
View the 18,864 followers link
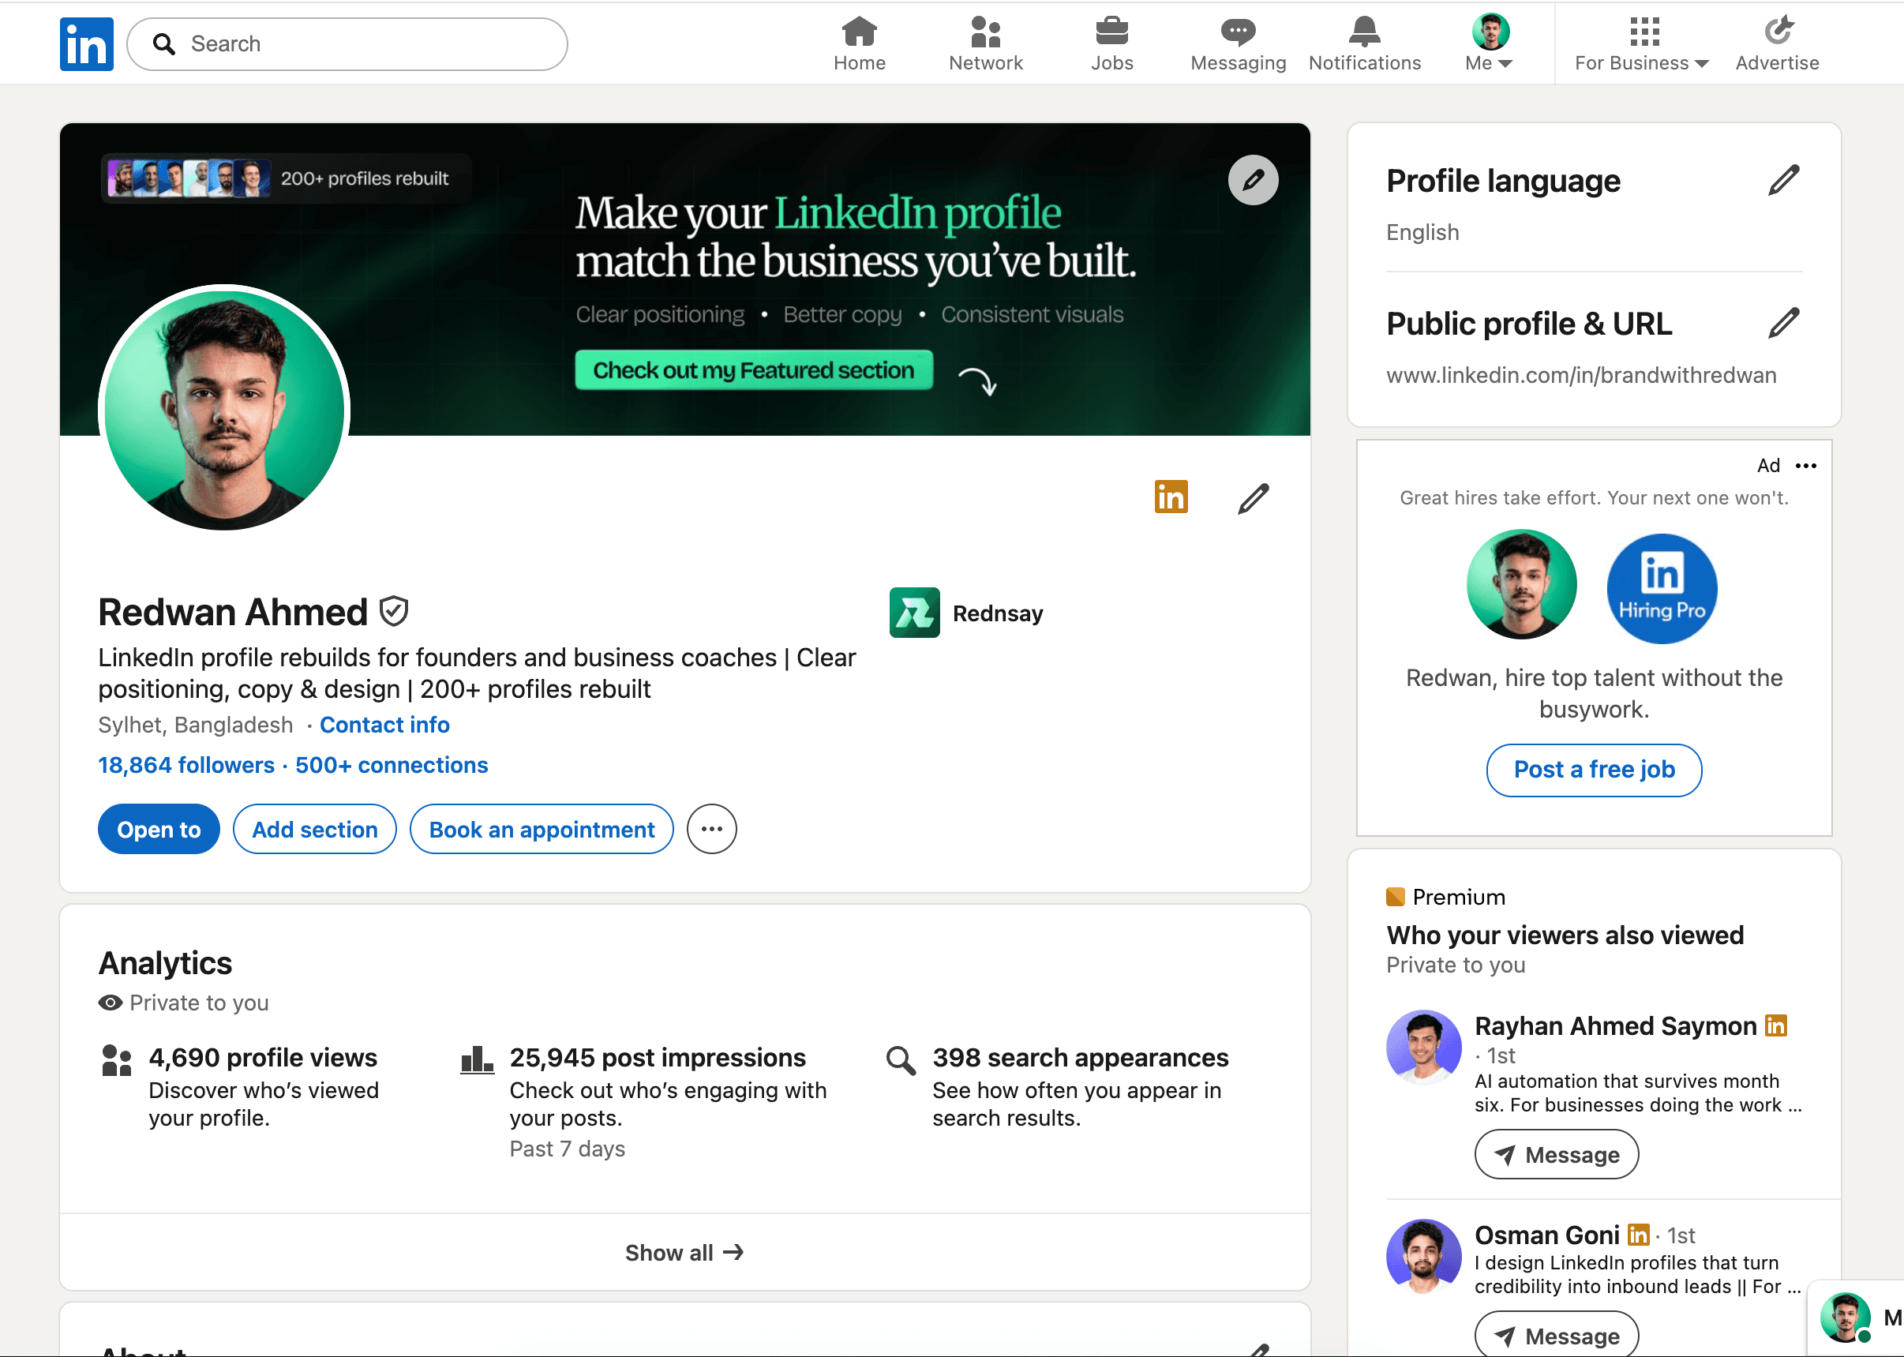click(186, 765)
